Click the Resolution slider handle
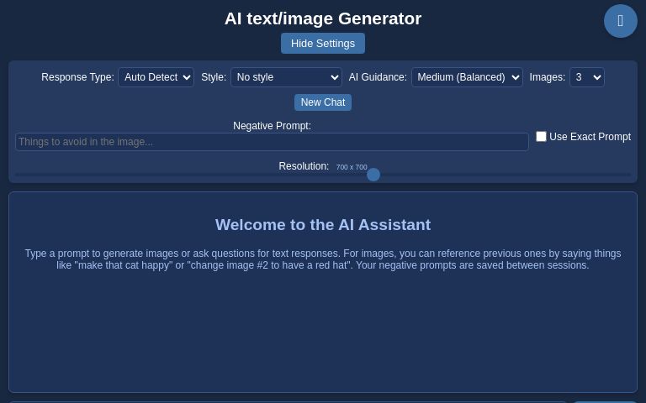646x403 pixels. coord(373,175)
